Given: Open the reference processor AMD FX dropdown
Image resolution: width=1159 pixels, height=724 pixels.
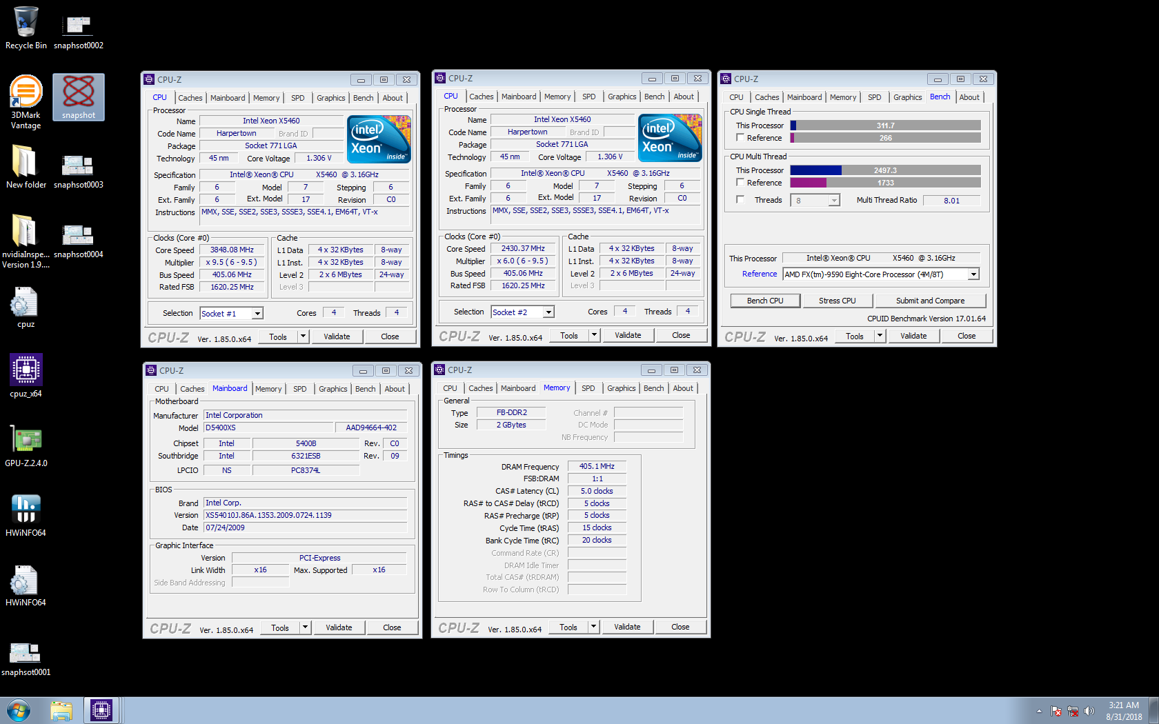Looking at the screenshot, I should point(973,274).
